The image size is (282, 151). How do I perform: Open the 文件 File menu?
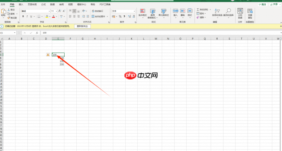3,4
